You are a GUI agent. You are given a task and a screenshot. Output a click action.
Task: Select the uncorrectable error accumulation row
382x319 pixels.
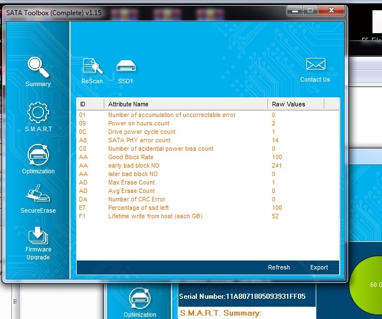coord(208,115)
